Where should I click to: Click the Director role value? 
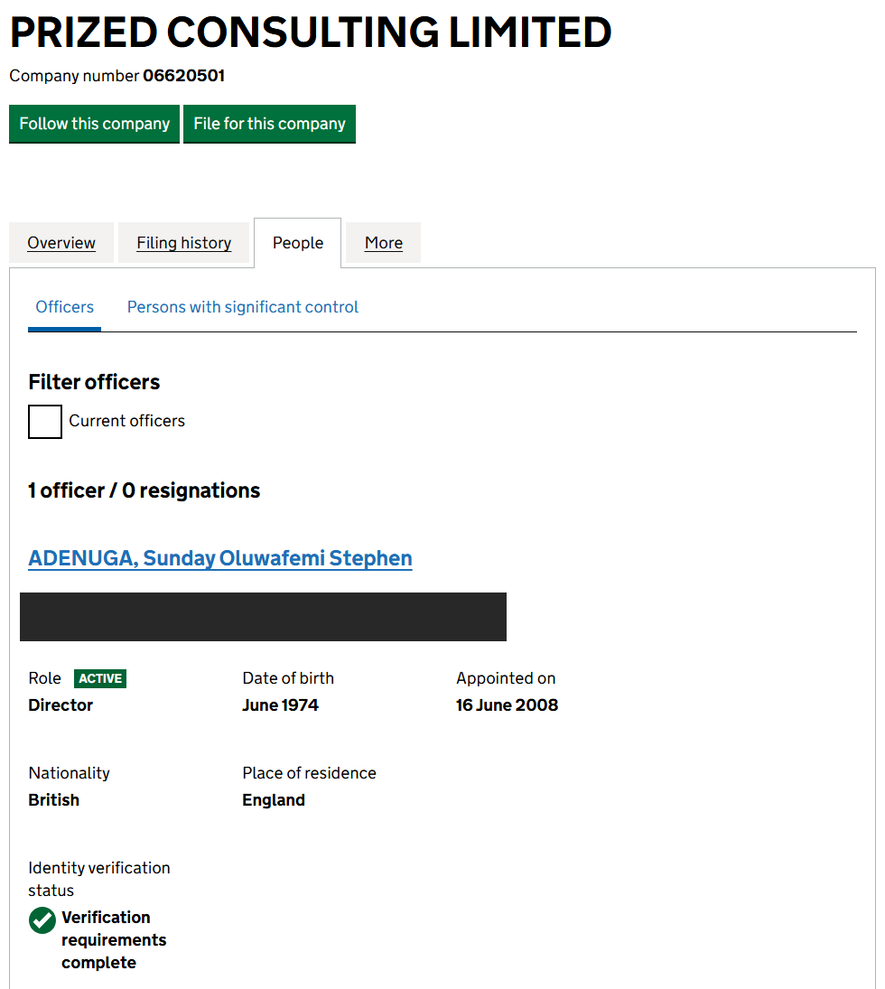tap(61, 705)
